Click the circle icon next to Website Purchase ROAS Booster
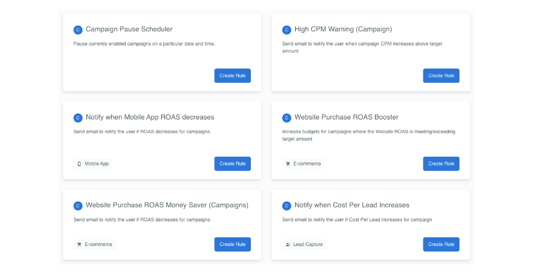The image size is (549, 274). click(x=287, y=118)
